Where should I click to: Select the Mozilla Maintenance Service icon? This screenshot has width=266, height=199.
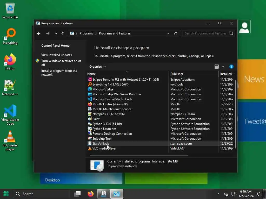(x=90, y=109)
